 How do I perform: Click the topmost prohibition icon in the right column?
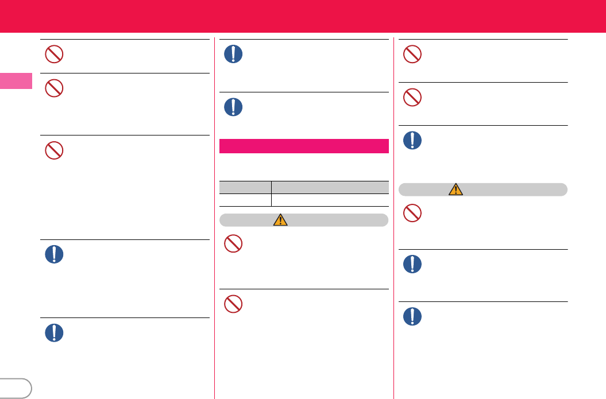tap(412, 54)
